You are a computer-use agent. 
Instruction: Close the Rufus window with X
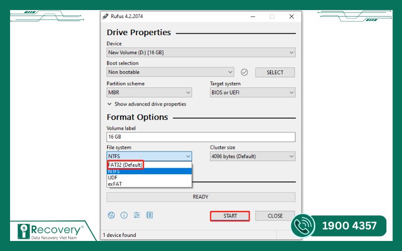pyautogui.click(x=291, y=17)
